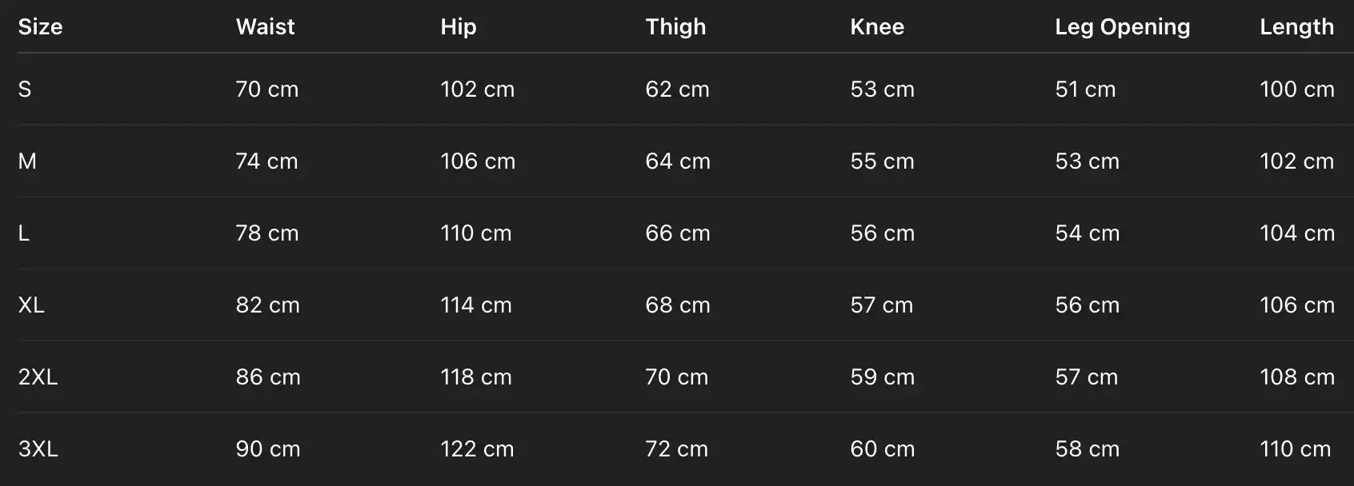Image resolution: width=1354 pixels, height=486 pixels.
Task: Click the Length column header
Action: (x=1296, y=27)
